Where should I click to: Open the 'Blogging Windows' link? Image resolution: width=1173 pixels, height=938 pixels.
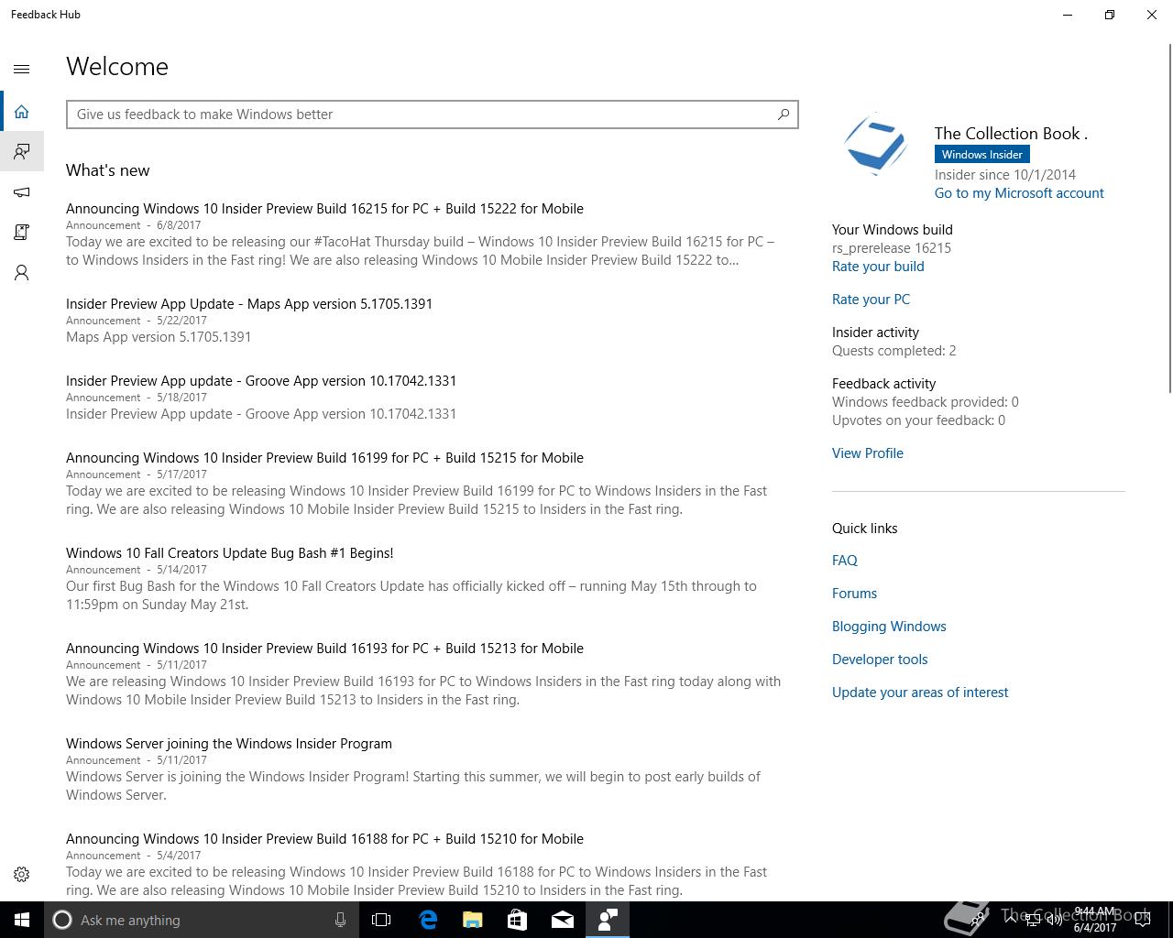(x=889, y=627)
